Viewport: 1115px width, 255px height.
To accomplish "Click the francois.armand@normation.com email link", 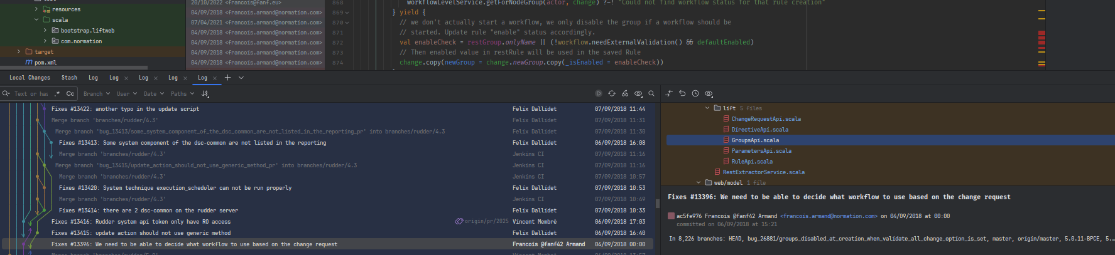I will (x=829, y=216).
